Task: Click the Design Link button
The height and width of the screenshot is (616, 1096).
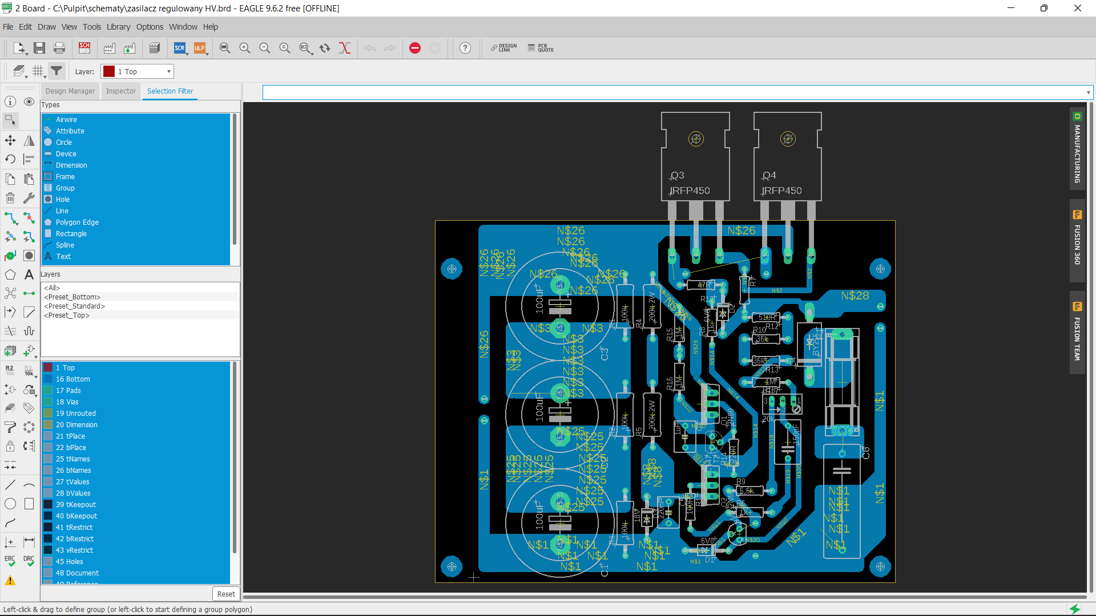Action: click(x=504, y=48)
